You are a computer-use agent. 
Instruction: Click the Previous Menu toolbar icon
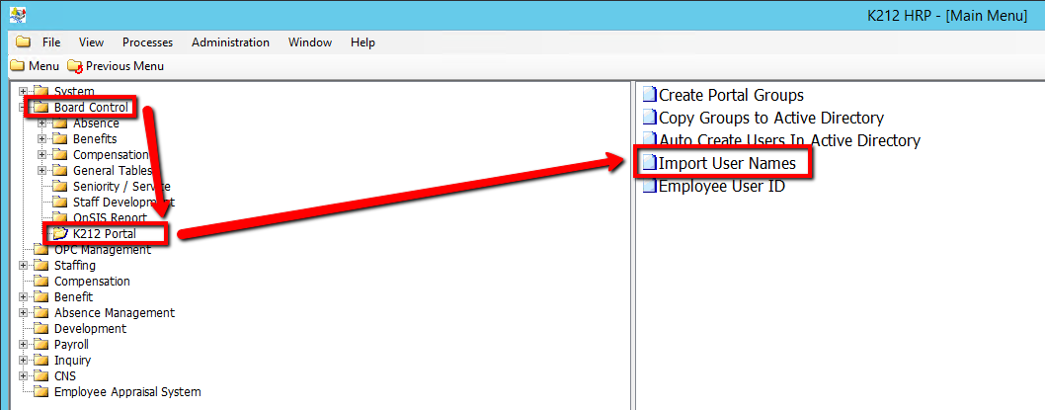point(75,66)
